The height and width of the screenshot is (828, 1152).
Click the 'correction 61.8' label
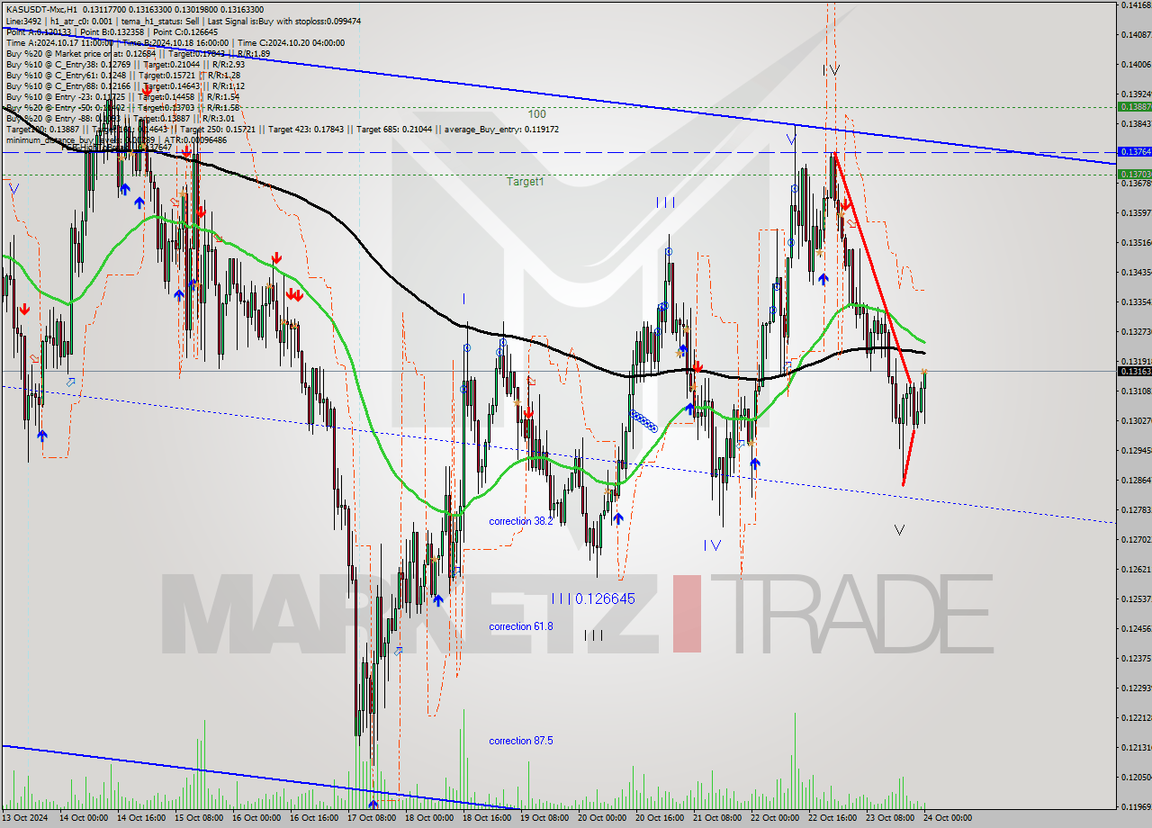521,626
